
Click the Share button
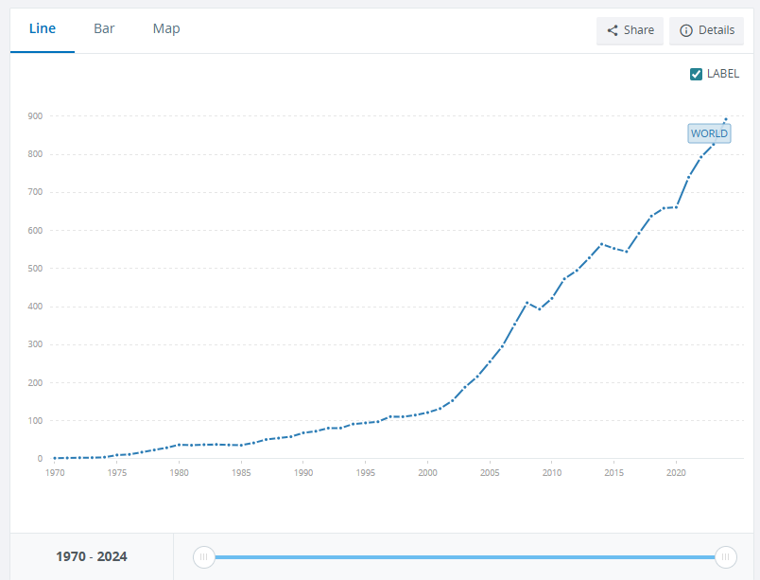tap(630, 30)
